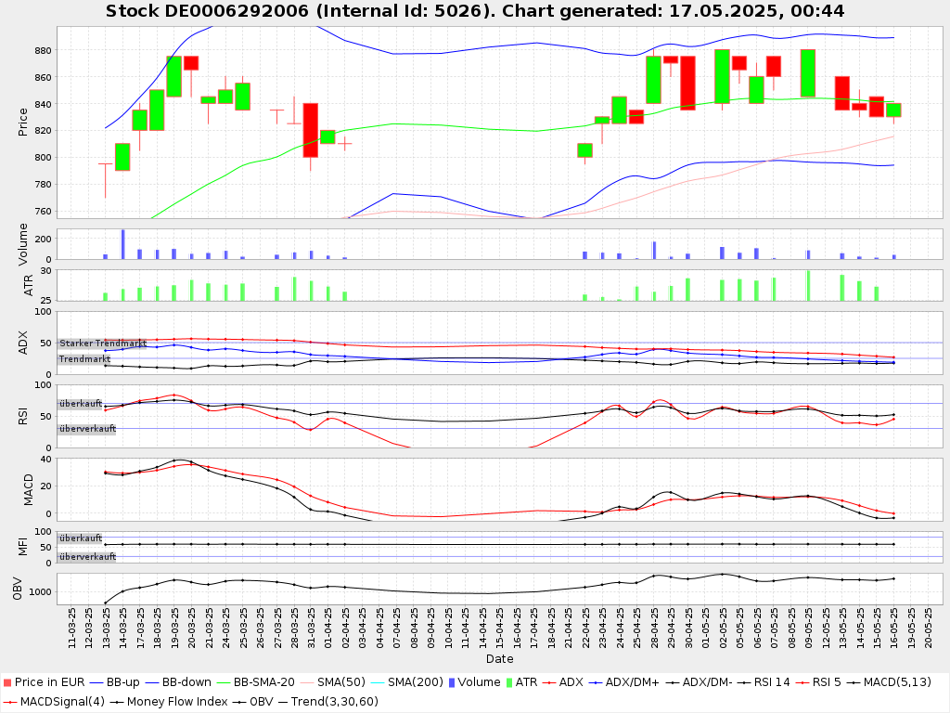Click the chart title with Stock DE0006292006
The height and width of the screenshot is (713, 950).
(475, 11)
